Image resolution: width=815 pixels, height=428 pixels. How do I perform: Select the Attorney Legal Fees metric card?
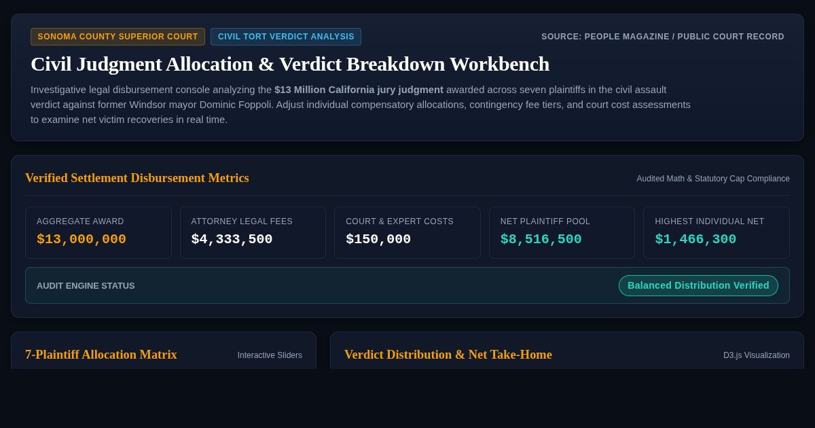(253, 232)
